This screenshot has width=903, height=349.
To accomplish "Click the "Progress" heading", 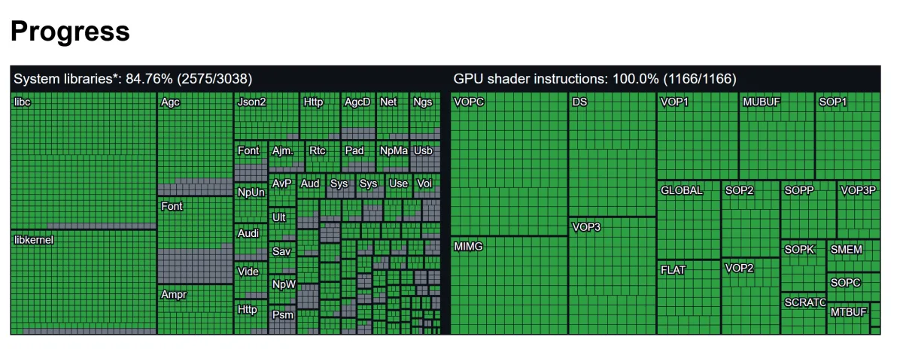I will [x=70, y=31].
